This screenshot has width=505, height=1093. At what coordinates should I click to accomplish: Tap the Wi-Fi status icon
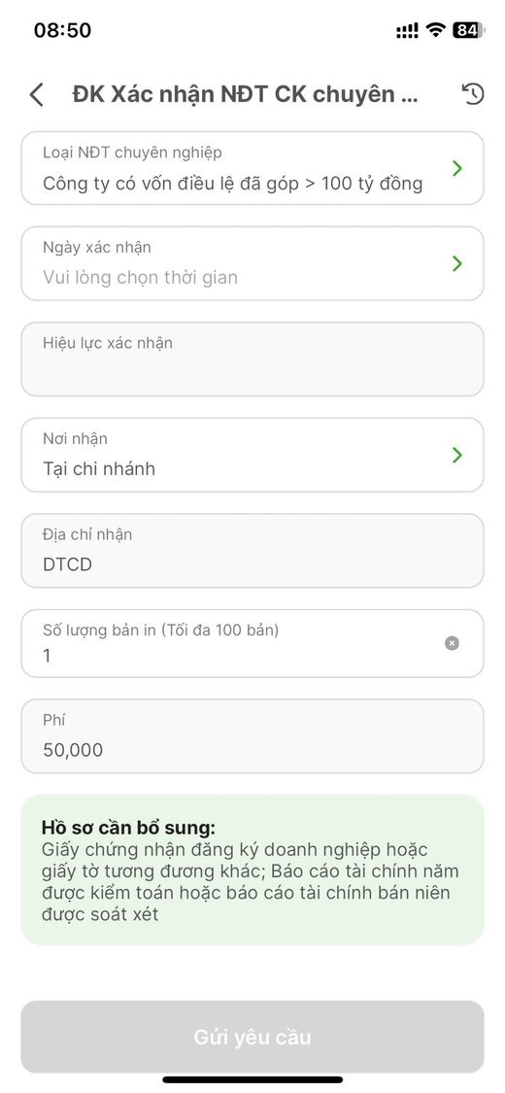(436, 30)
